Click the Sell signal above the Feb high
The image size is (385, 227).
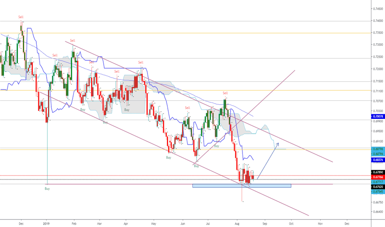point(72,40)
